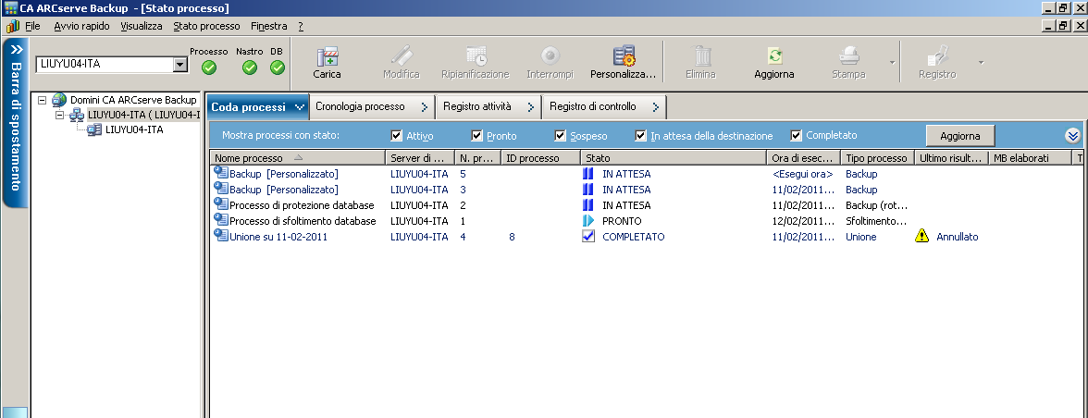Viewport: 1088px width, 418px height.
Task: Toggle the Sospeso checkbox
Action: [x=561, y=135]
